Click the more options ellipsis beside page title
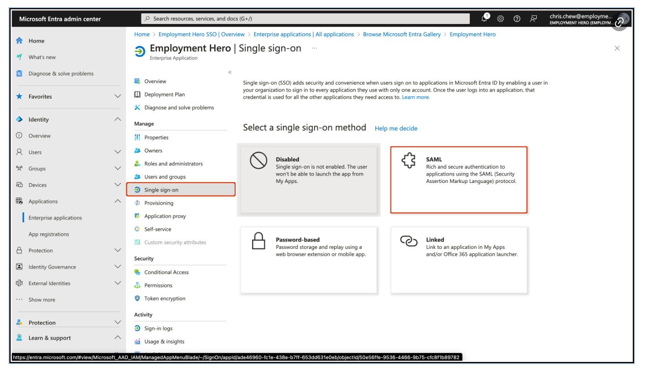This screenshot has width=647, height=373. click(x=315, y=48)
